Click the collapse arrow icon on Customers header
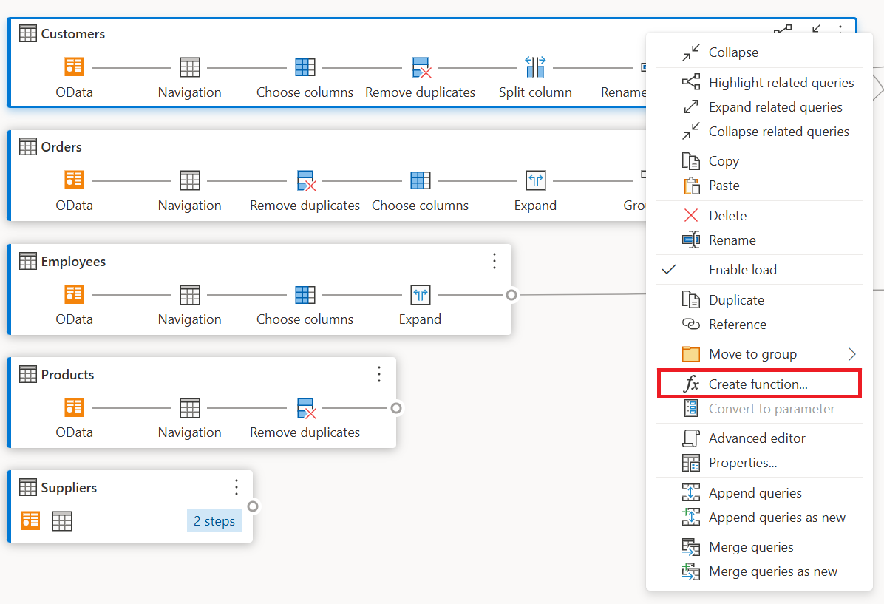Image resolution: width=884 pixels, height=604 pixels. point(816,29)
